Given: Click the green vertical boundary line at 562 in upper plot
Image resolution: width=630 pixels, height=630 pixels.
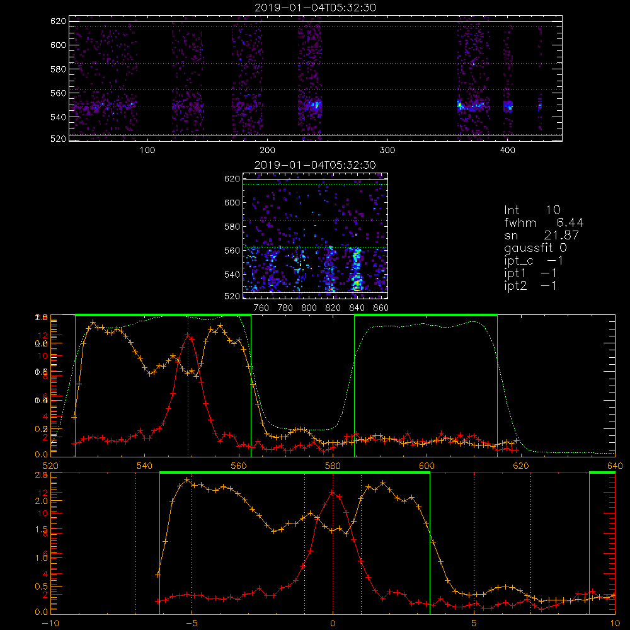Looking at the screenshot, I should click(x=251, y=386).
